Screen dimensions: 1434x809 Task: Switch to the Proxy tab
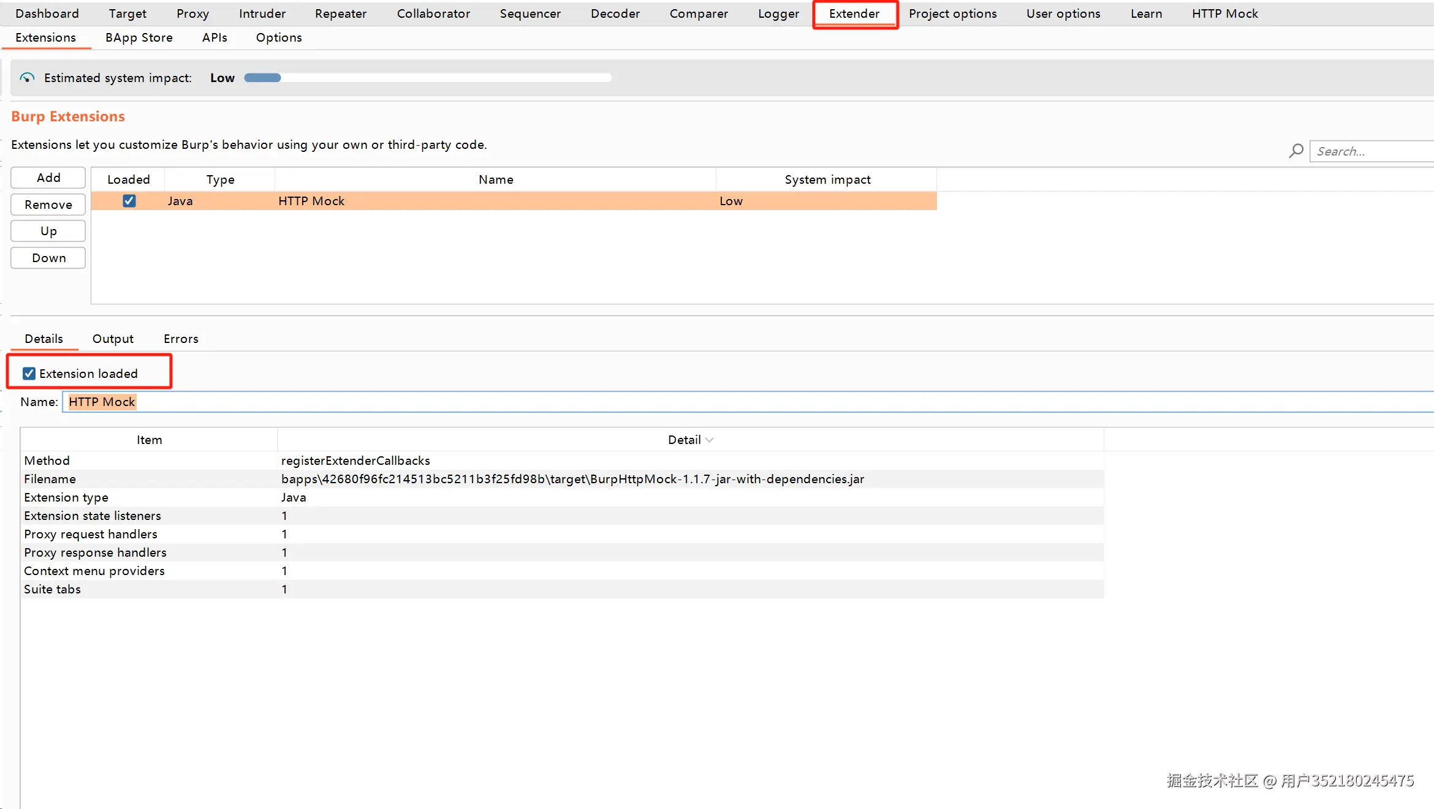192,13
